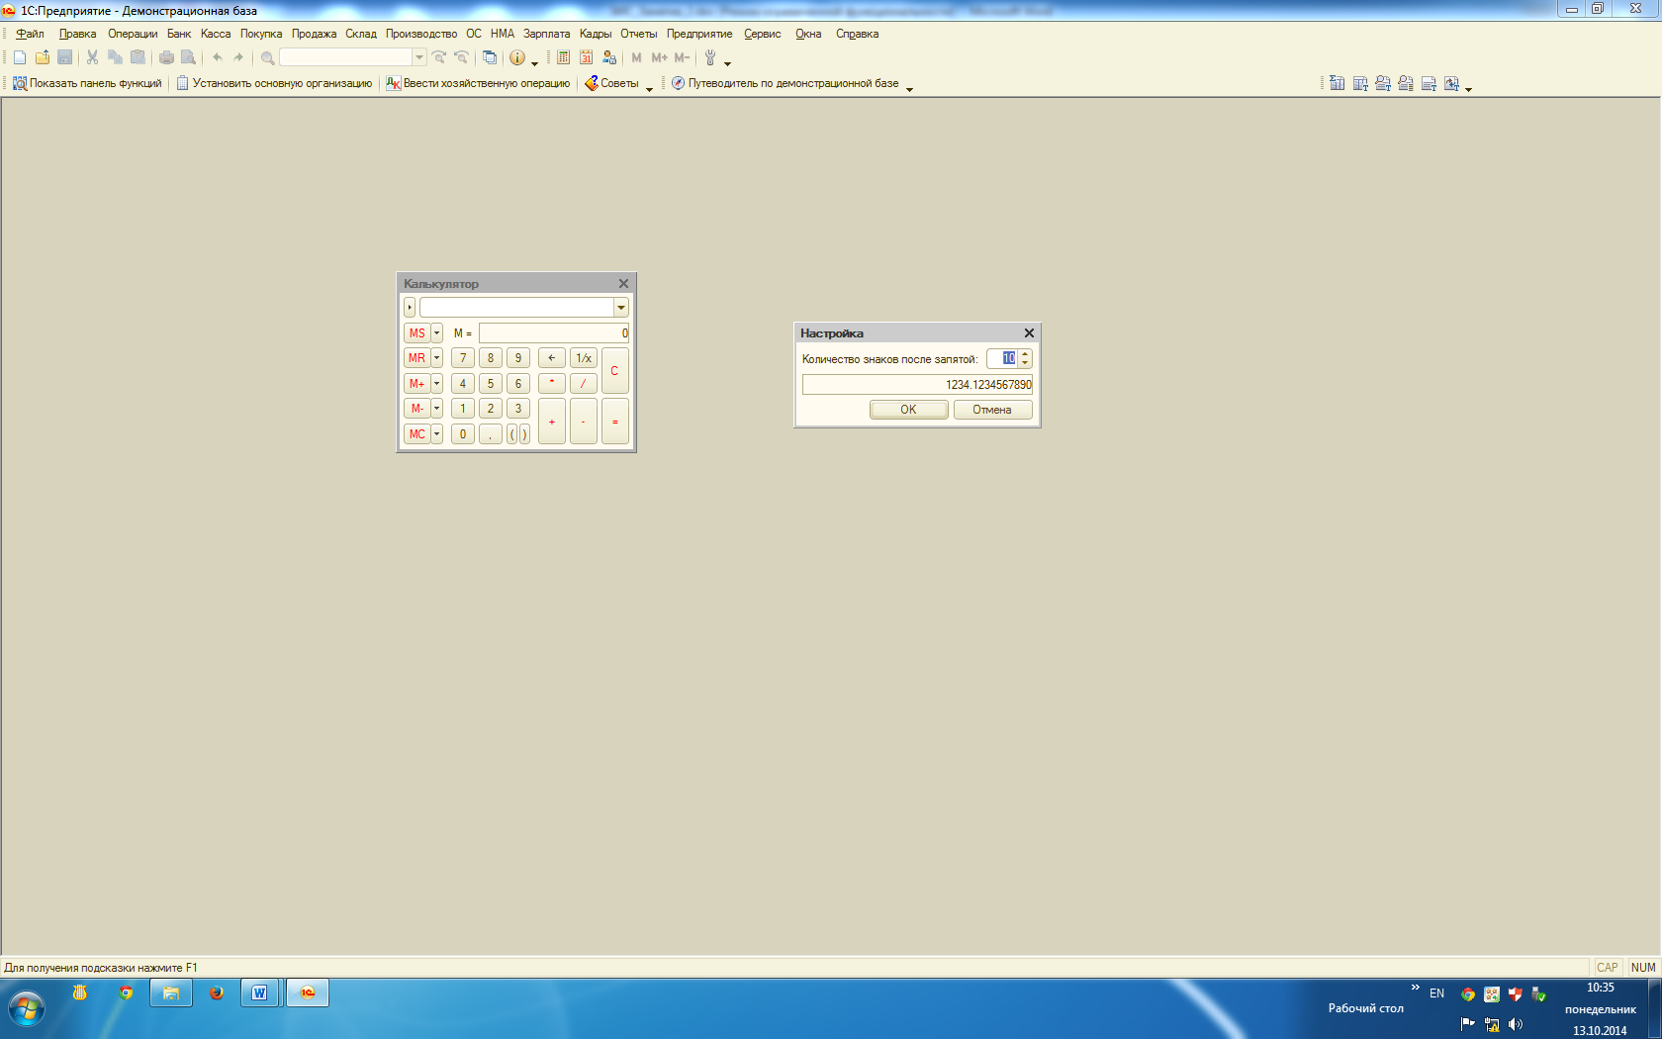Open the Сервис menu
This screenshot has height=1039, width=1662.
pyautogui.click(x=762, y=34)
